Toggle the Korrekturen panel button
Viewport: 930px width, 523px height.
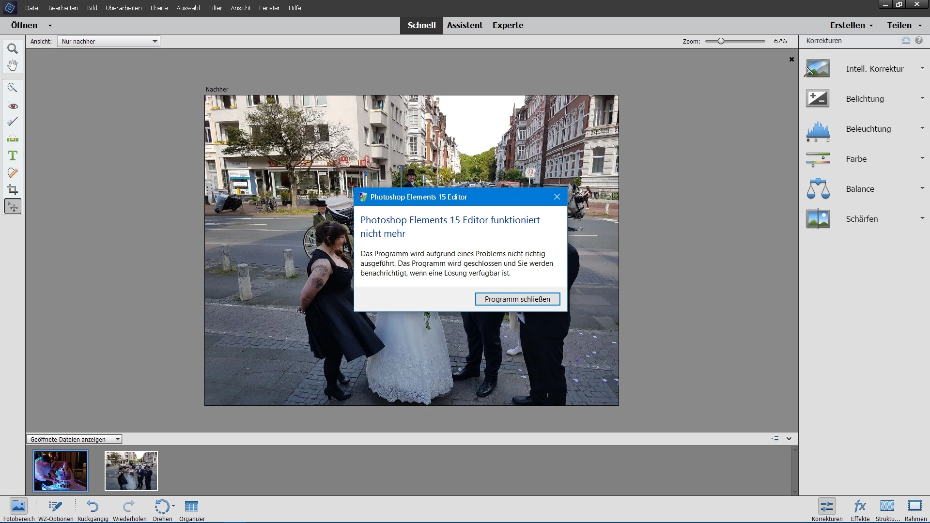[827, 507]
